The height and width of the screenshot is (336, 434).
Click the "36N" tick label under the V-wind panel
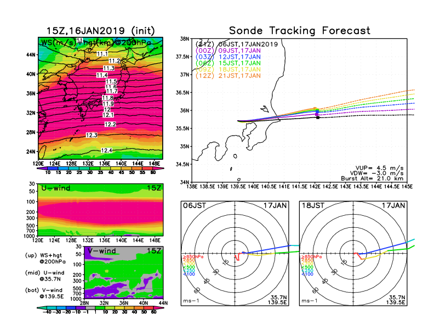[124, 303]
